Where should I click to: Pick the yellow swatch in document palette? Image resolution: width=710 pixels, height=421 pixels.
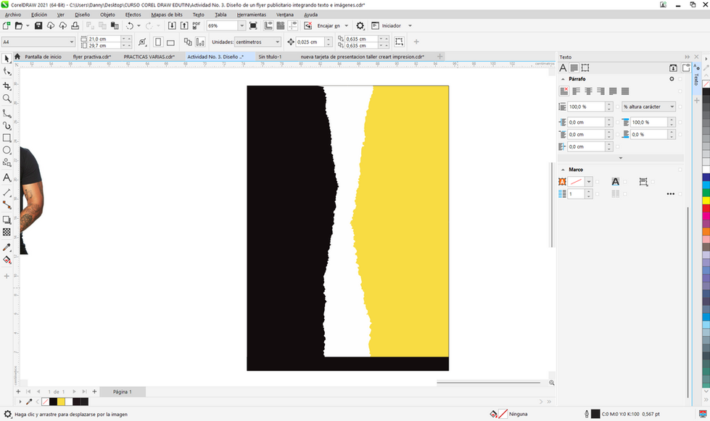click(61, 401)
